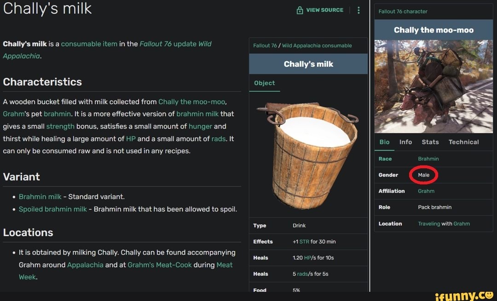The width and height of the screenshot is (497, 301).
Task: Open the Technical tab
Action: (463, 142)
